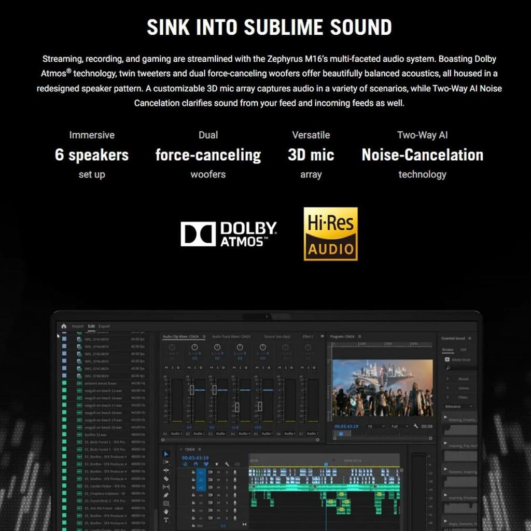
Task: Click the timeline wrench settings icon
Action: point(227,464)
